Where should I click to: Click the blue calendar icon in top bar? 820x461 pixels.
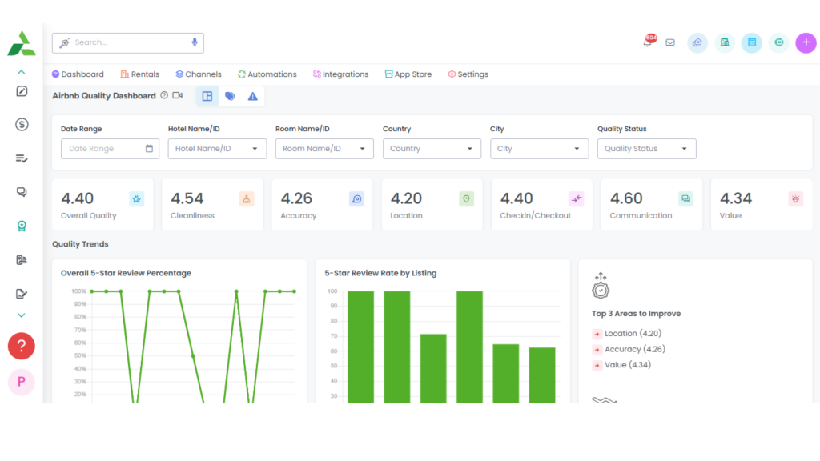coord(751,43)
